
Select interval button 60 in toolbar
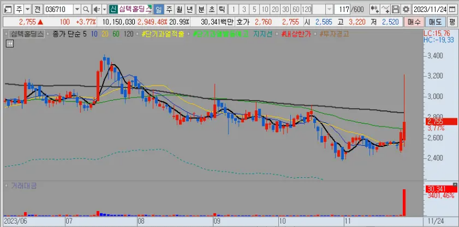click(295, 10)
